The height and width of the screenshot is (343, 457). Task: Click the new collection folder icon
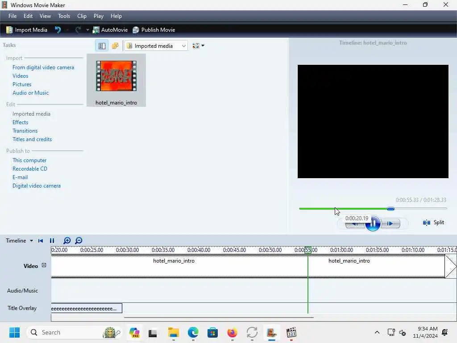(x=115, y=46)
